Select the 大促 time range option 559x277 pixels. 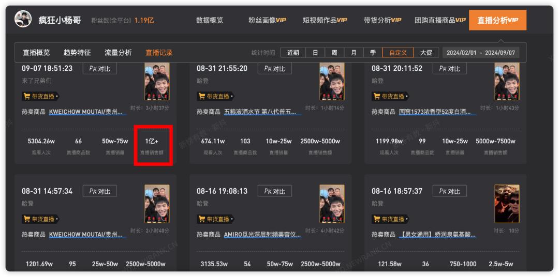[426, 53]
